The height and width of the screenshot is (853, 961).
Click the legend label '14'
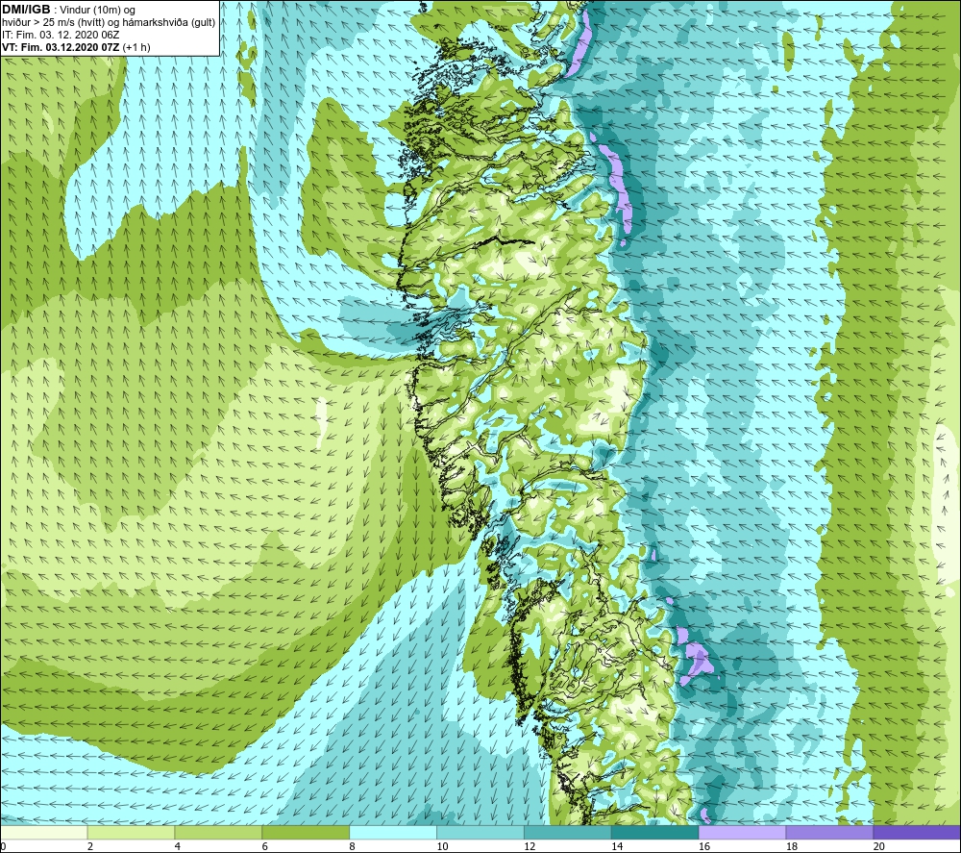(x=617, y=846)
